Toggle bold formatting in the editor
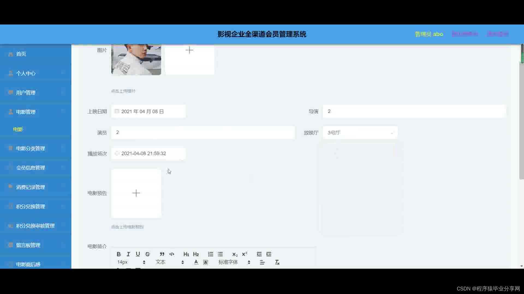This screenshot has height=294, width=524. click(118, 254)
